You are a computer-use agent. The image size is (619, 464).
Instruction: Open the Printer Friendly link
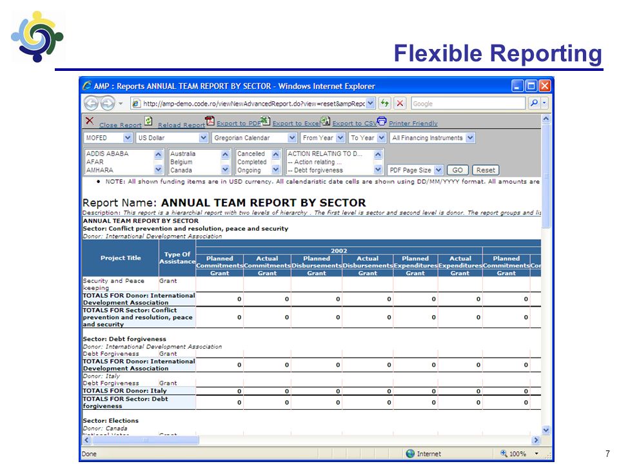click(413, 123)
